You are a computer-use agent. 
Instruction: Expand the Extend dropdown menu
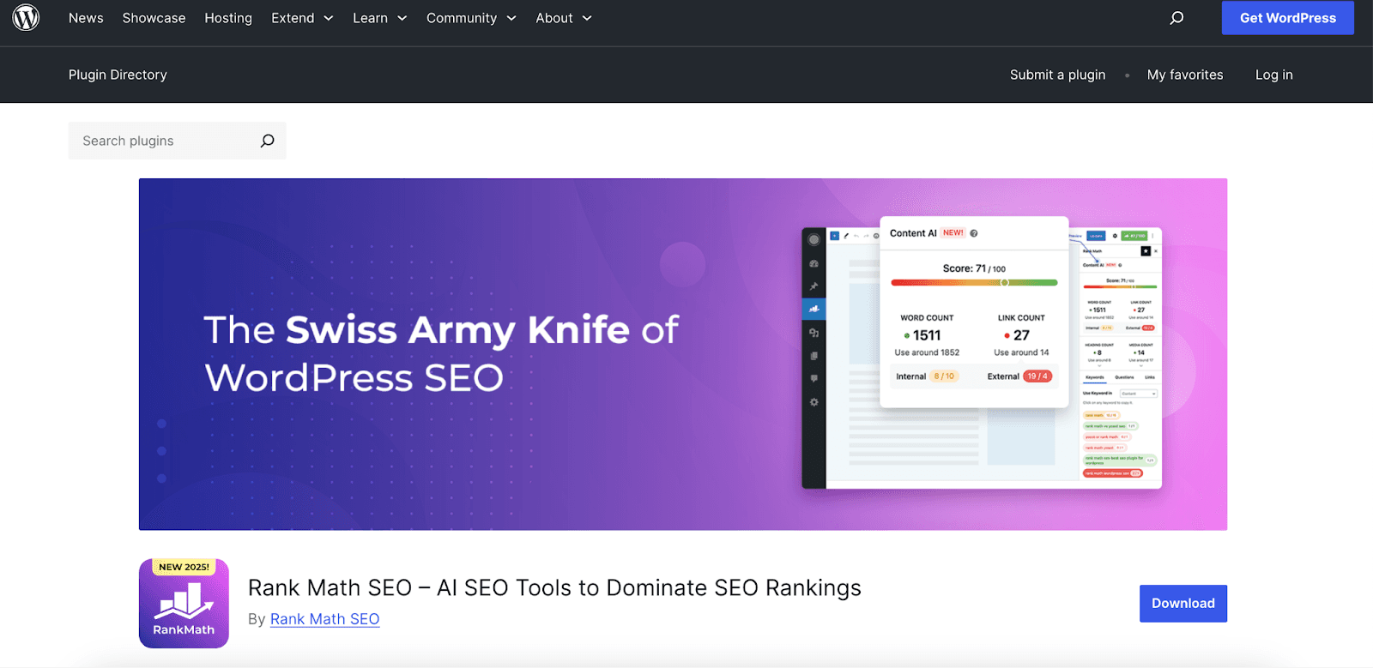click(x=302, y=18)
